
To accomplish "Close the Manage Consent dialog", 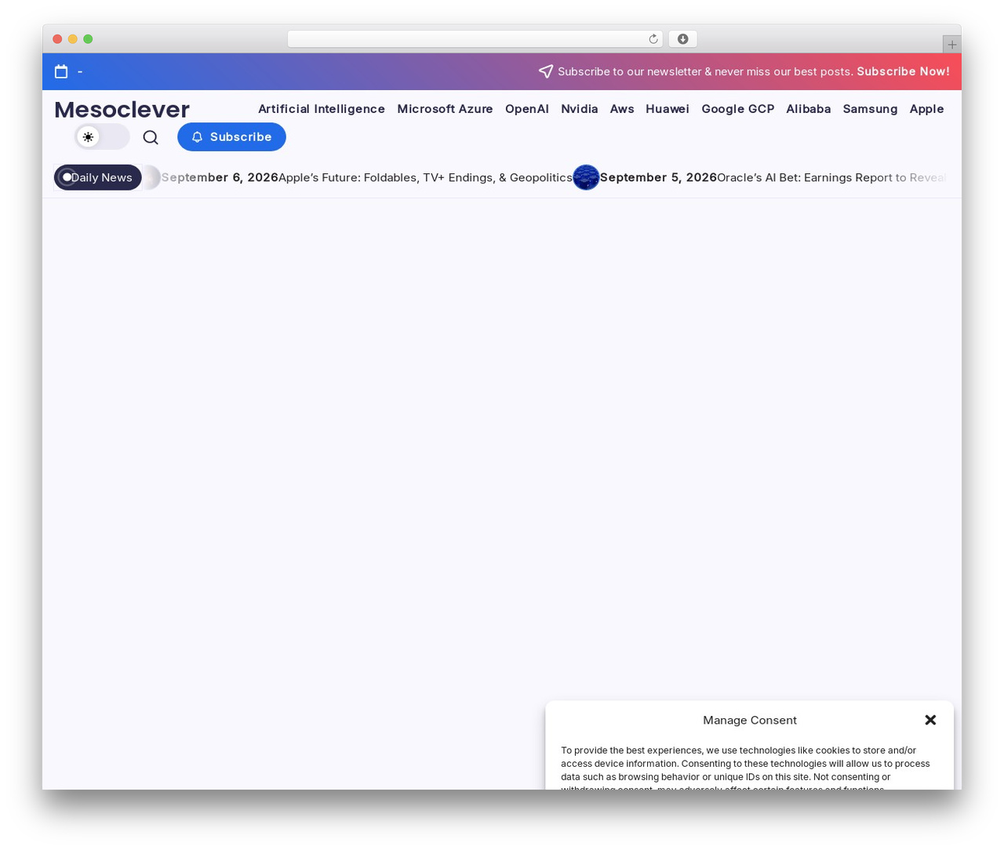I will [930, 720].
